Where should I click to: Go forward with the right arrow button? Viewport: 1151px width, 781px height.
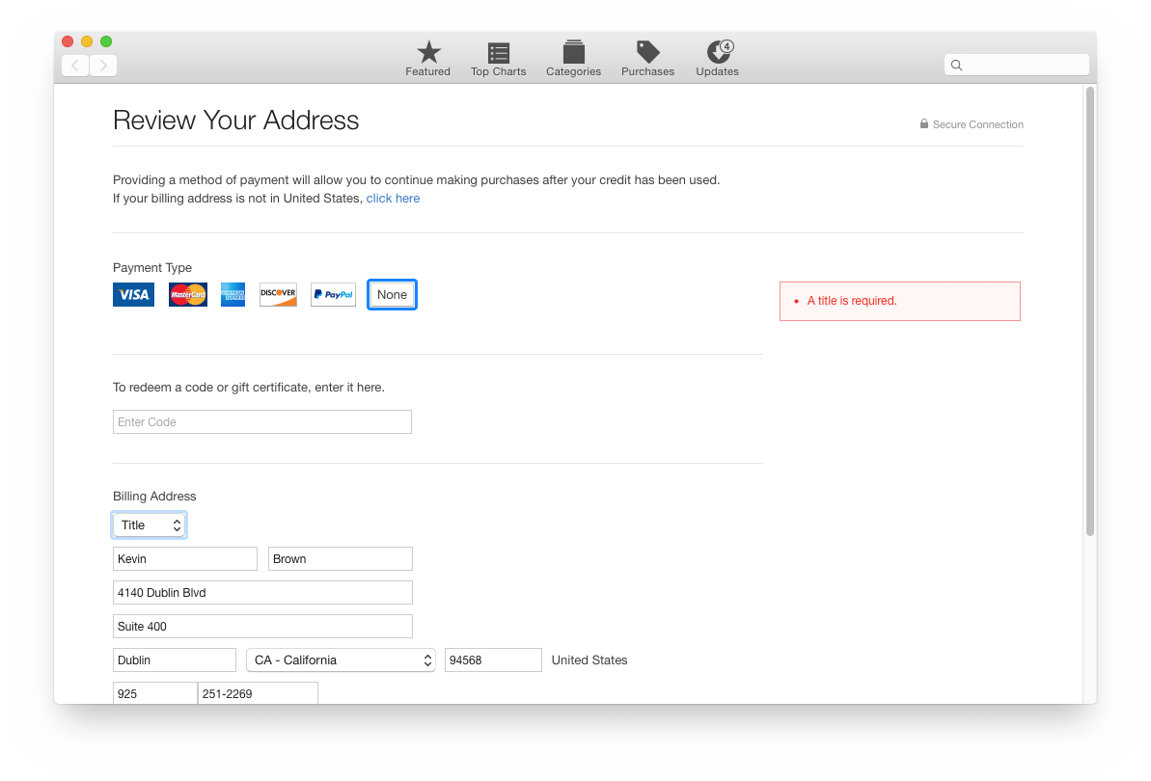coord(103,66)
